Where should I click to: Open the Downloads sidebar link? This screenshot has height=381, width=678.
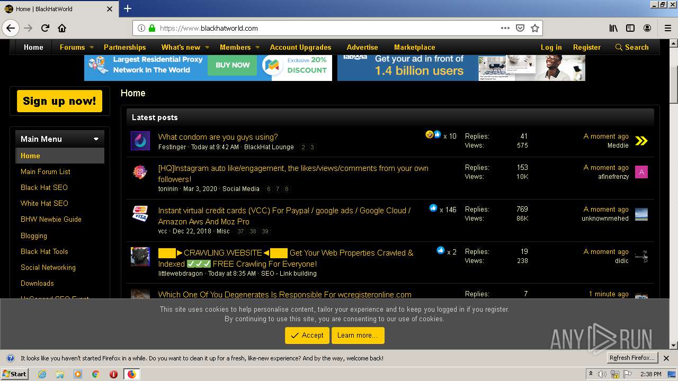[37, 283]
